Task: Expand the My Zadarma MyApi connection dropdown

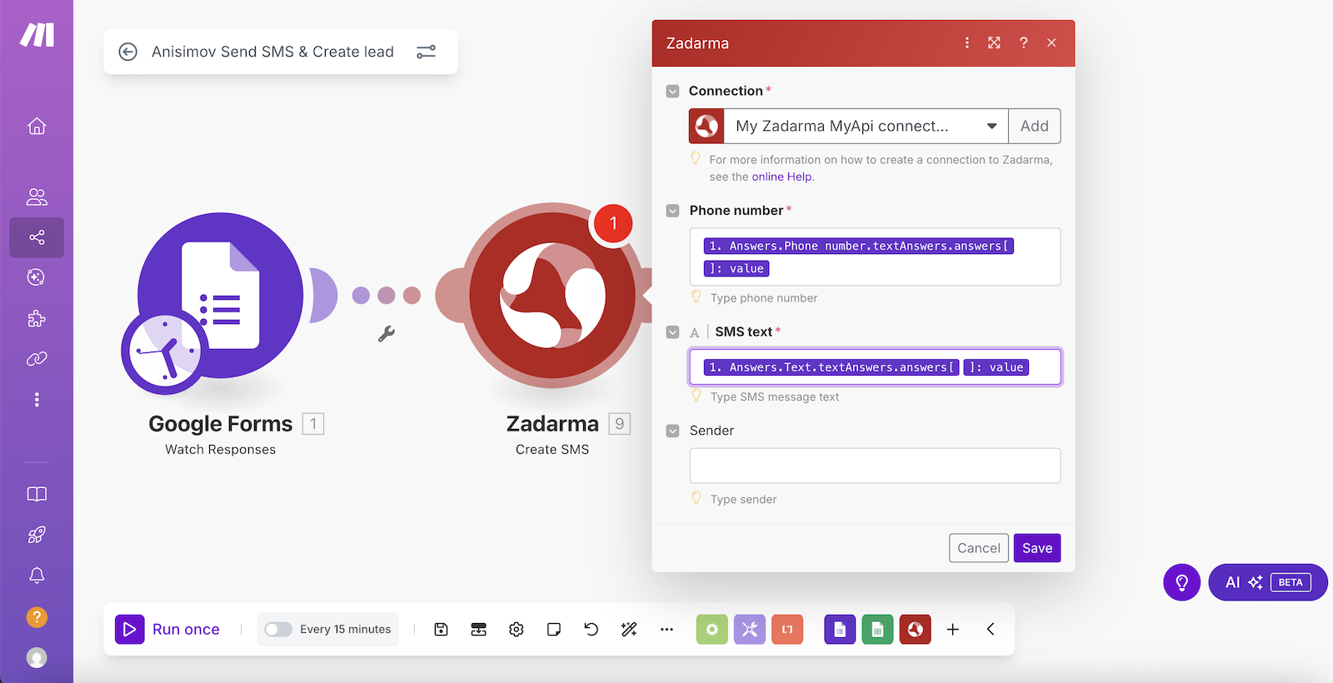Action: pyautogui.click(x=991, y=127)
